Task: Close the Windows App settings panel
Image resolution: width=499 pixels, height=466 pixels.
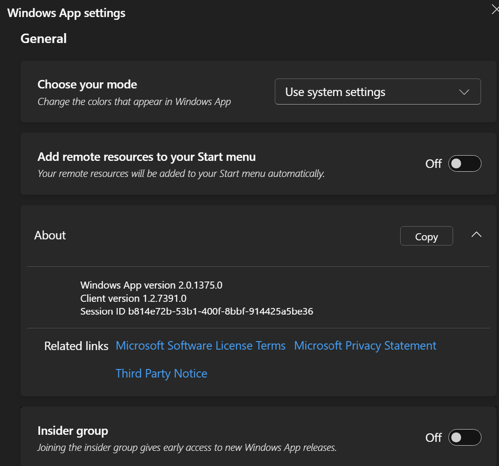Action: (x=495, y=10)
